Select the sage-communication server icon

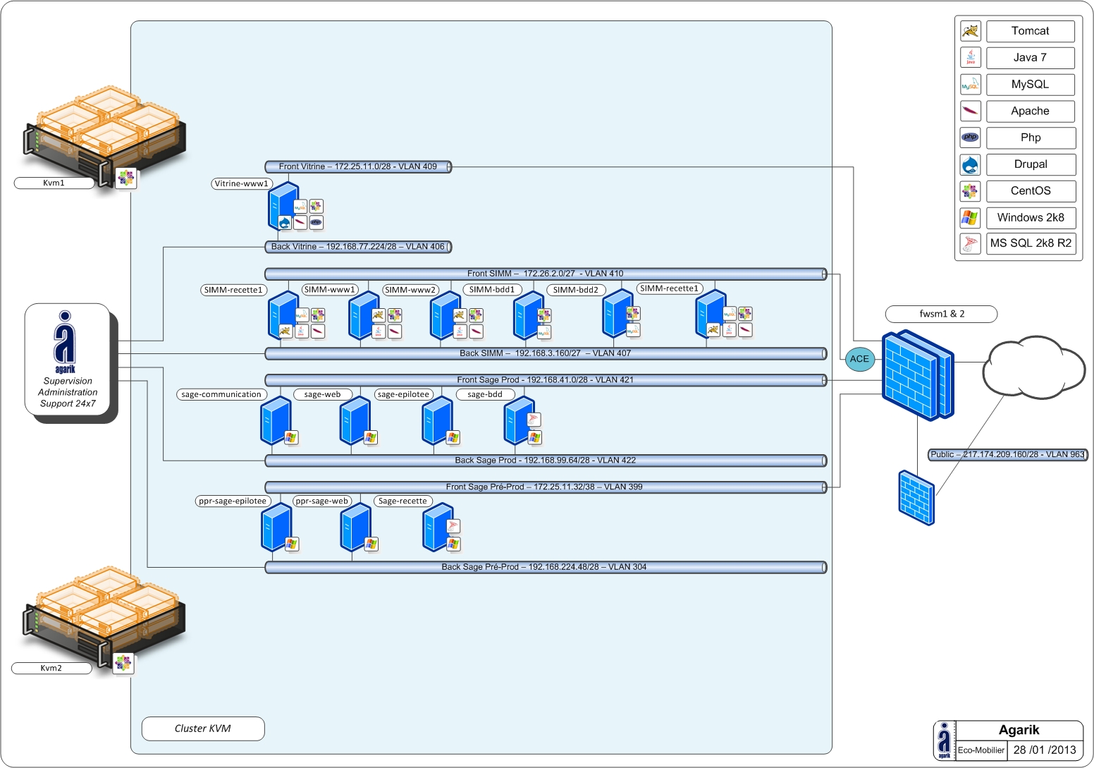click(x=275, y=419)
